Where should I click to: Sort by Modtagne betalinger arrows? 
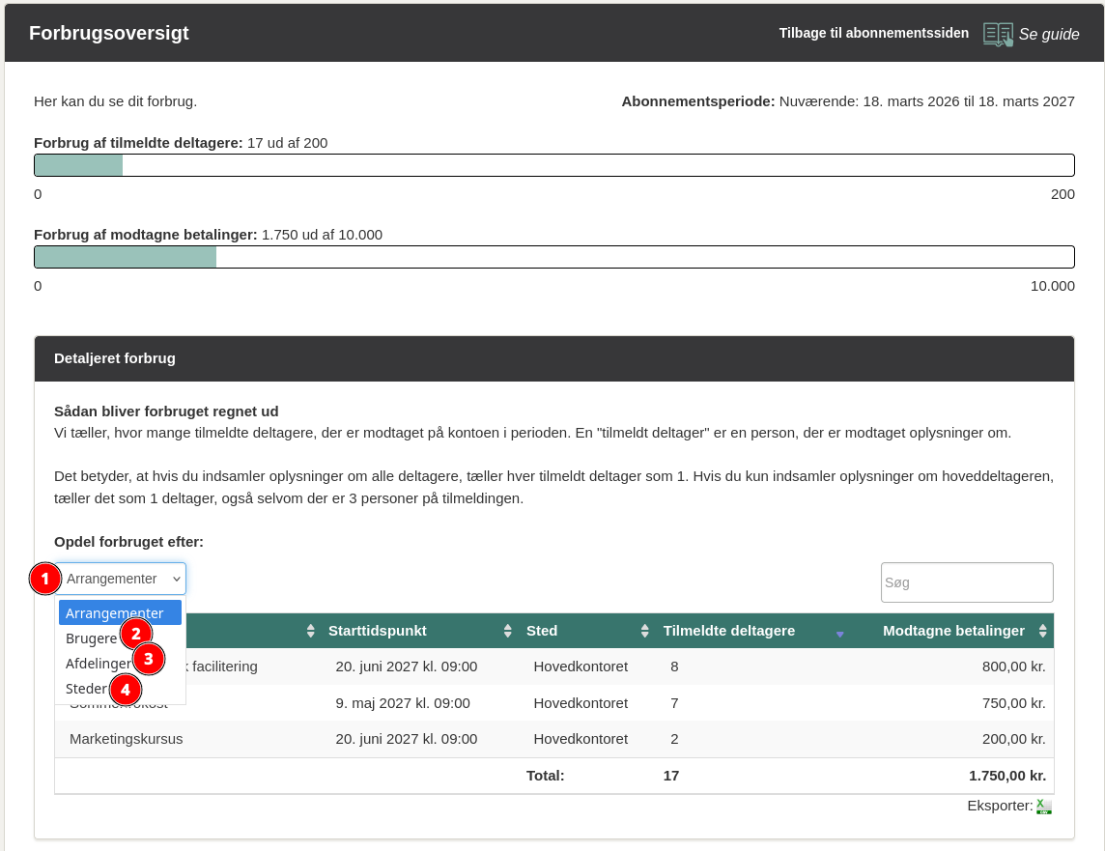click(1042, 631)
